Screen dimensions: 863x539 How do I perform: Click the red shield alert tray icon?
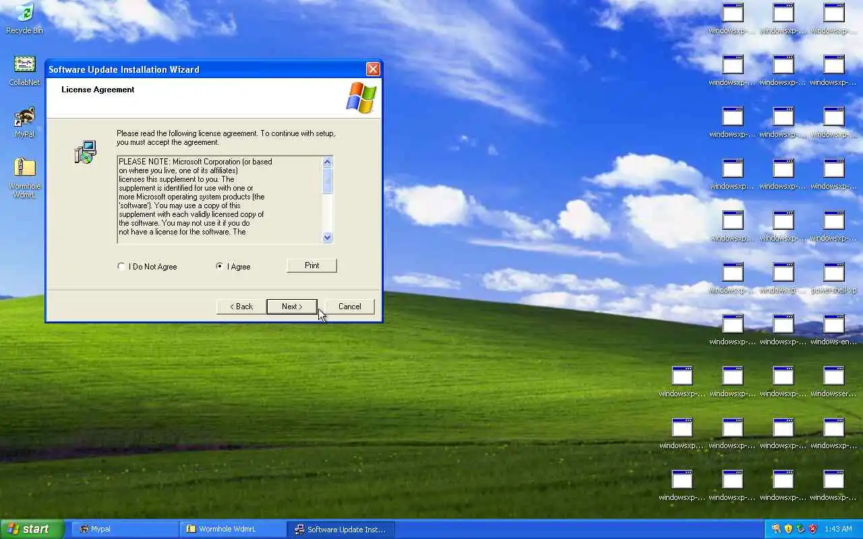pos(812,529)
